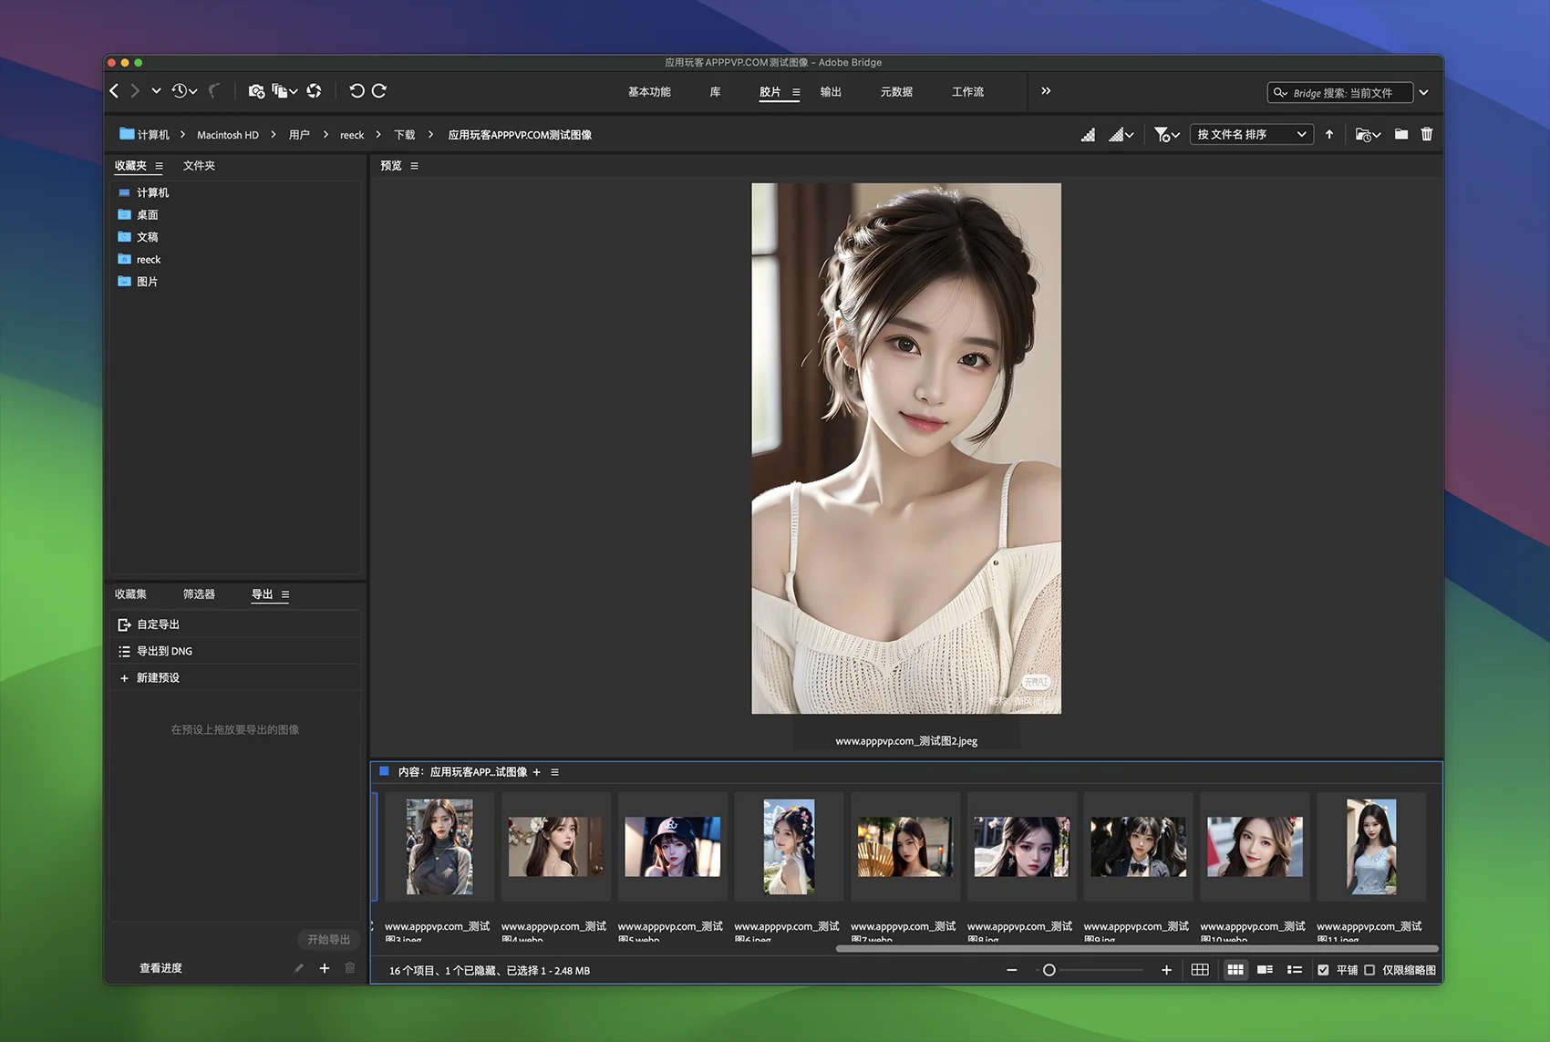Viewport: 1550px width, 1042px height.
Task: Click 下载 in the path bar
Action: pyautogui.click(x=404, y=135)
